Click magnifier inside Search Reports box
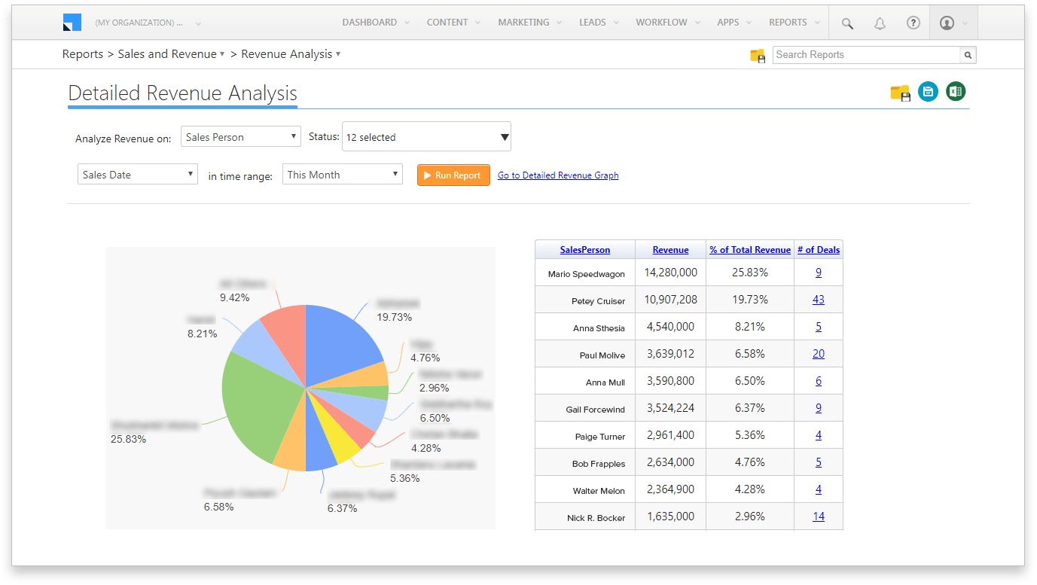Screen dimensions: 1037x585 [967, 55]
